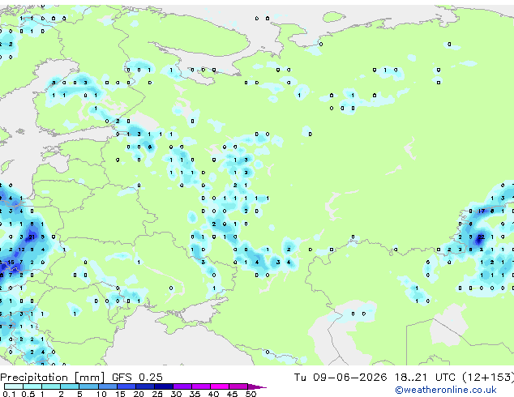The image size is (514, 397).
Task: Click the 17 precipitation value marker
Action: pyautogui.click(x=481, y=211)
